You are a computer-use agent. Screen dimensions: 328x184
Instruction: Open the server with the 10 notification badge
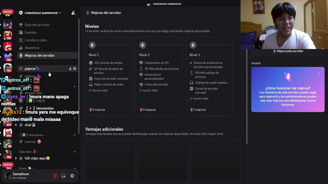[x=8, y=46]
